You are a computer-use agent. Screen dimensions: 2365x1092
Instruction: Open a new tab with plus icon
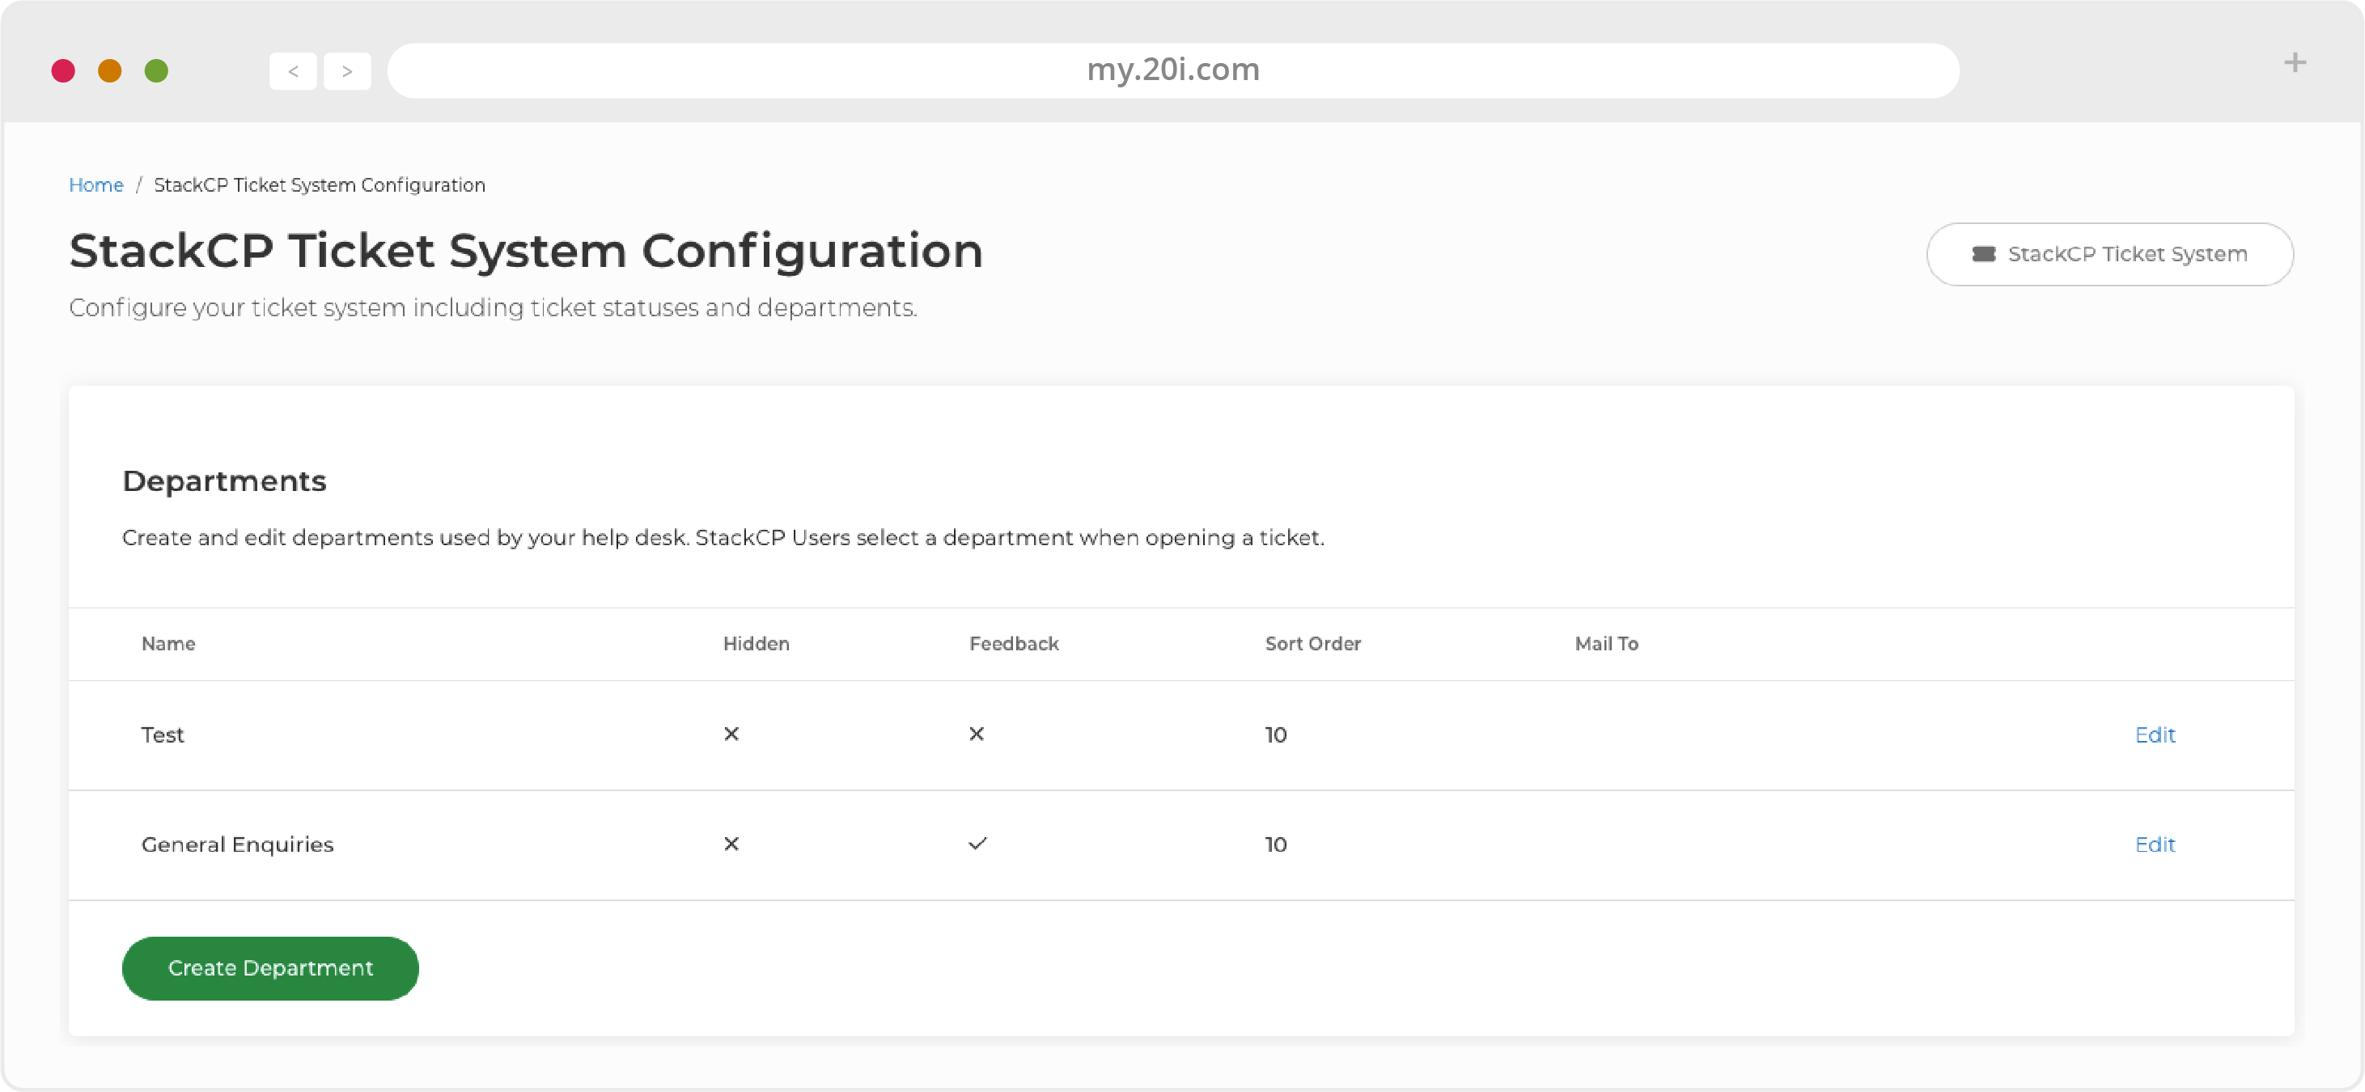pyautogui.click(x=2295, y=62)
